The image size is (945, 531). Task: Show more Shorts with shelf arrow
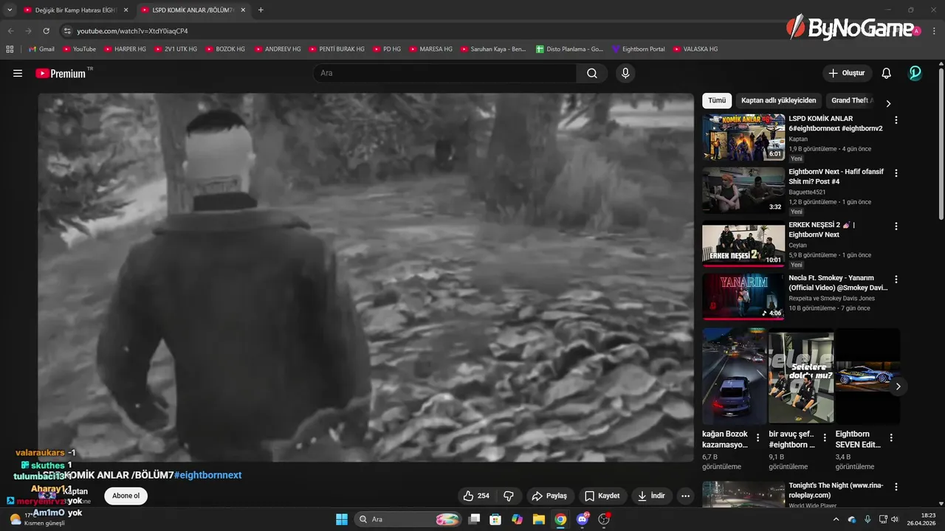click(898, 386)
